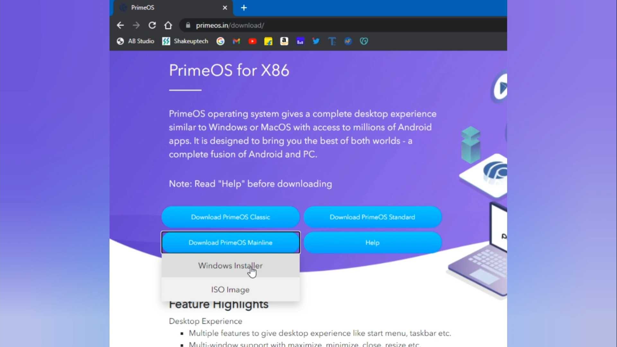Click home button in browser toolbar
This screenshot has height=347, width=617.
(x=168, y=25)
